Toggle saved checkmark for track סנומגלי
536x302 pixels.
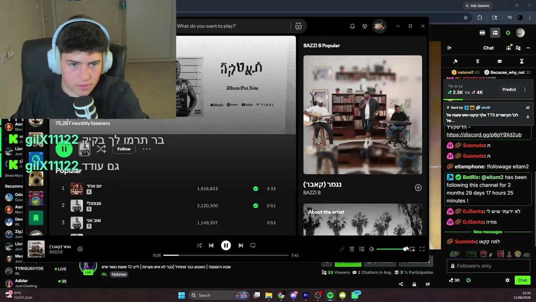click(255, 206)
